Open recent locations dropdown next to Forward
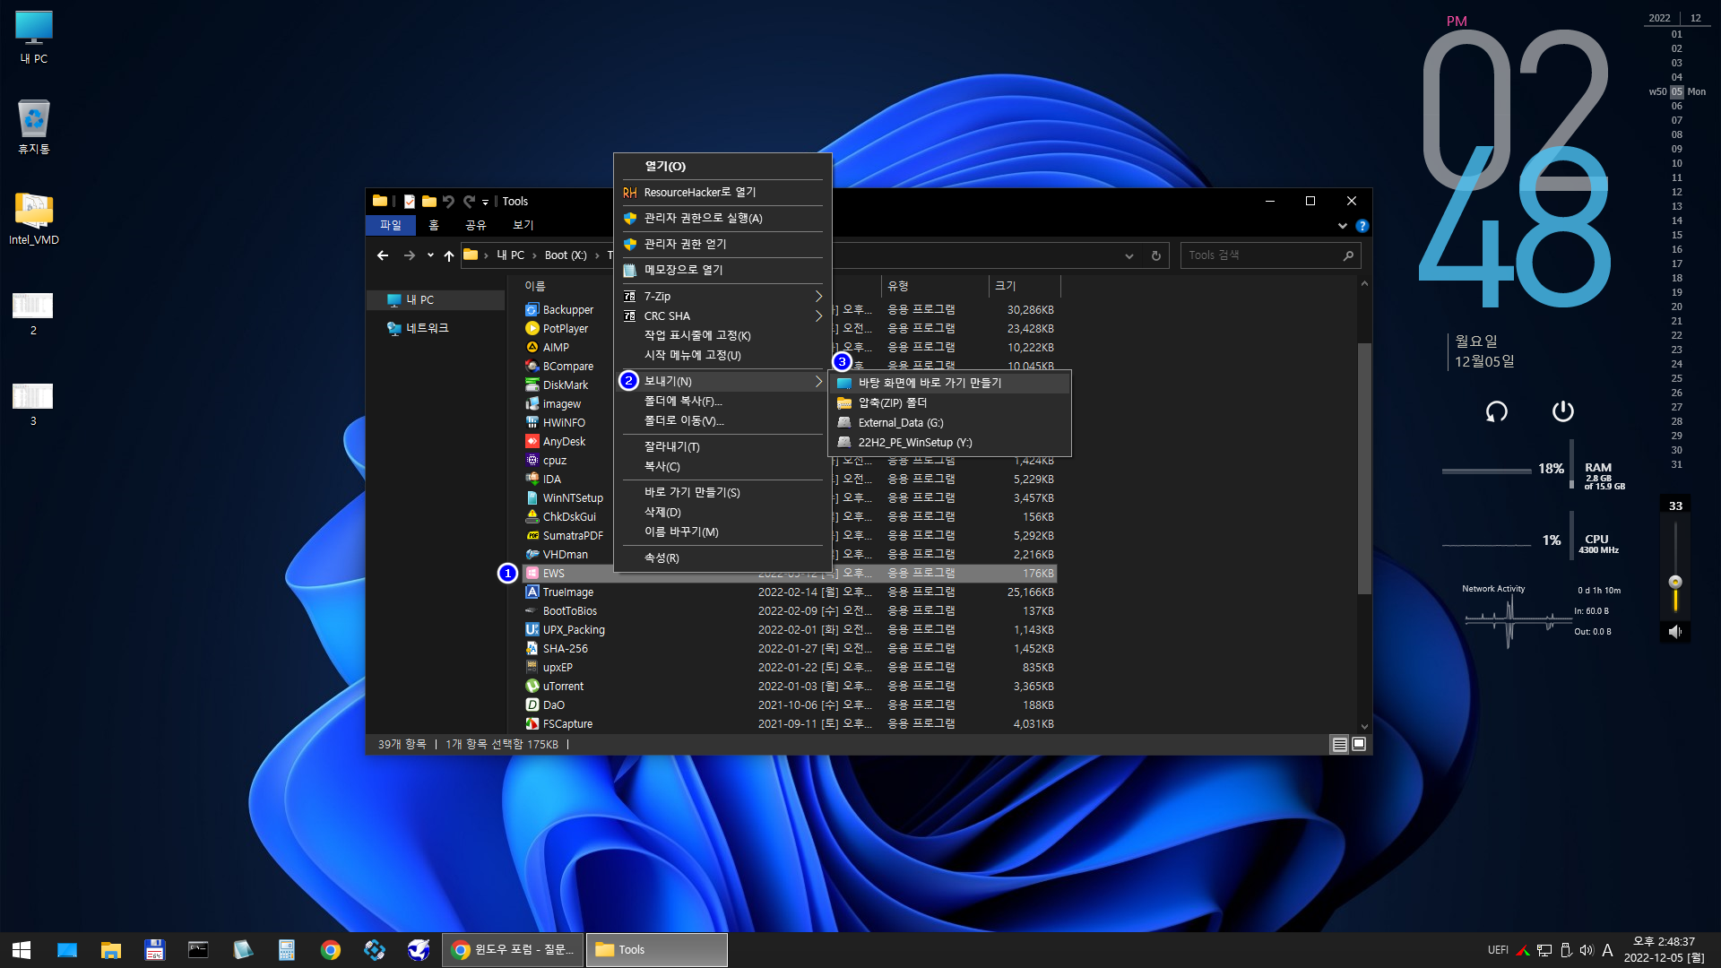The image size is (1721, 968). point(430,255)
